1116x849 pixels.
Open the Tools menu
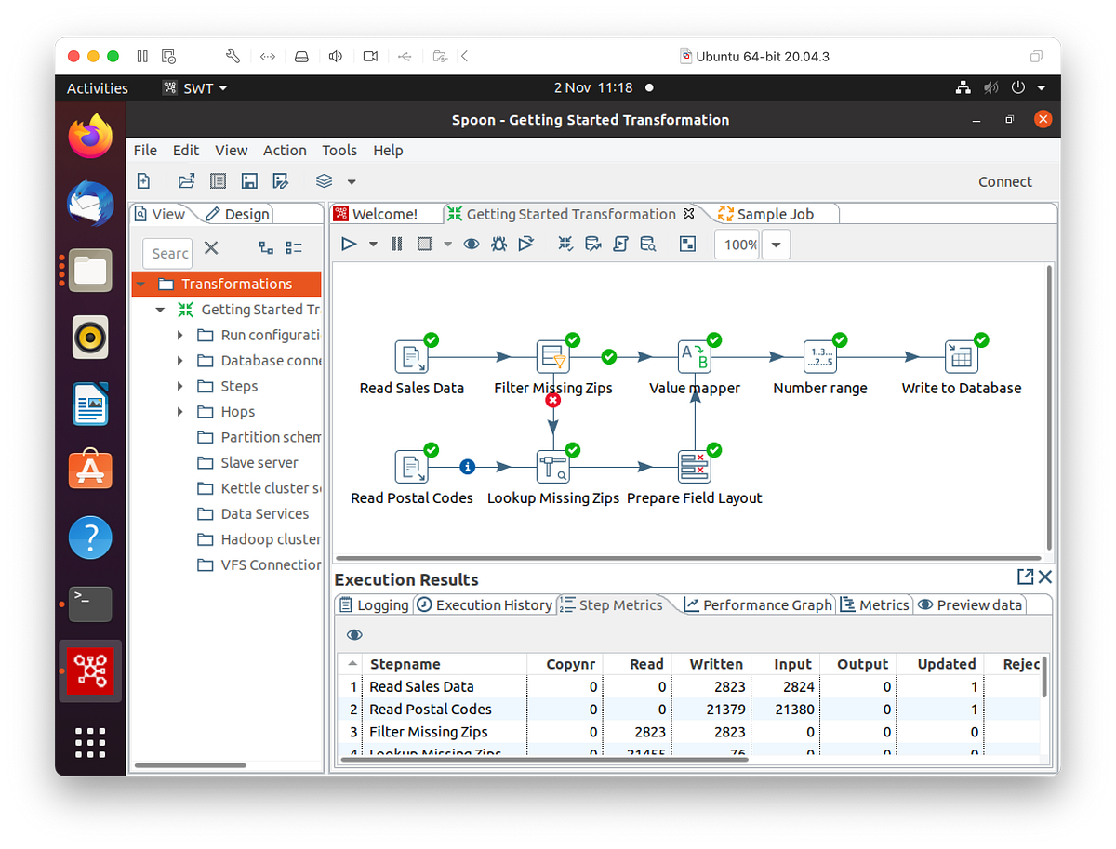tap(339, 150)
